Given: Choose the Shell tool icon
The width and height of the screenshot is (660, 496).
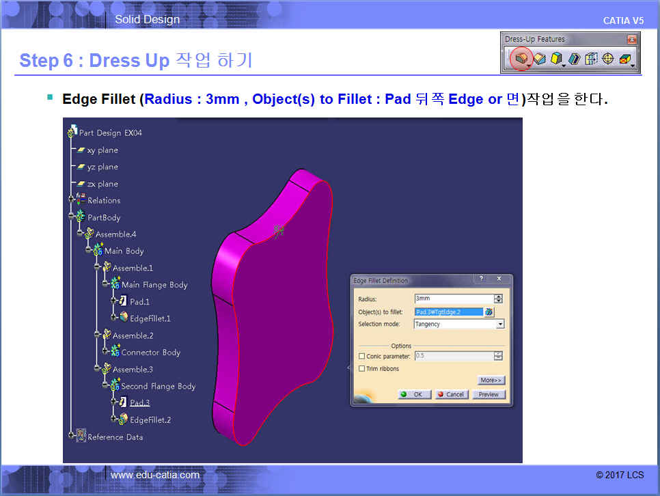Looking at the screenshot, I should pyautogui.click(x=575, y=59).
